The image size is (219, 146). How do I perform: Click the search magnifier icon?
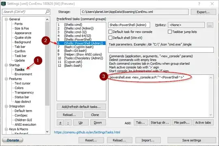47,12
